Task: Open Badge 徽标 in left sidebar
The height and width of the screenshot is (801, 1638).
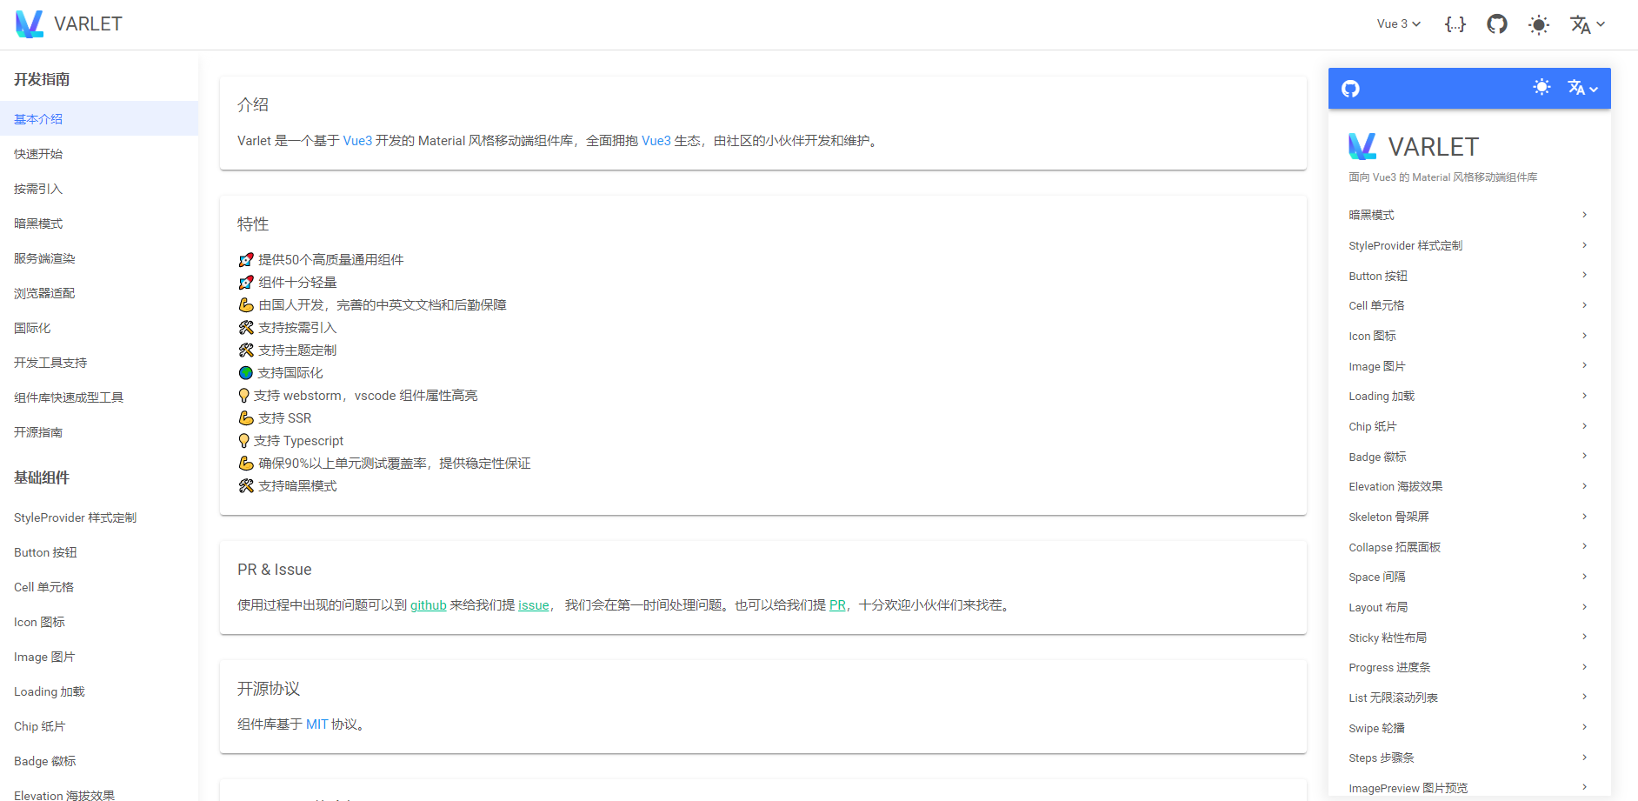Action: point(99,761)
